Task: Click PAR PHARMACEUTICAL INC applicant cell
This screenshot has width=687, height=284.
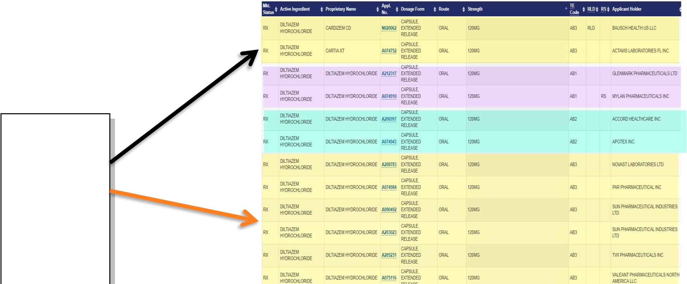Action: point(637,187)
